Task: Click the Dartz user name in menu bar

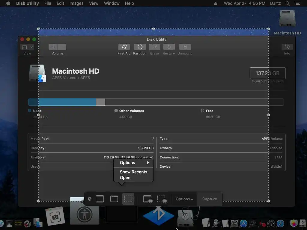Action: click(275, 3)
